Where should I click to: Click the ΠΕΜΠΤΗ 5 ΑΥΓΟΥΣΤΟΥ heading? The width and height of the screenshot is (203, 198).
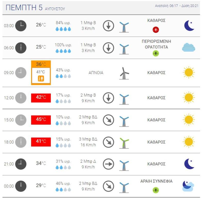(x=35, y=7)
